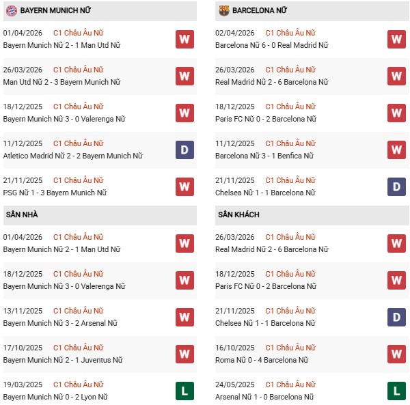Click C1 Châu Âu Nữ league on 13/11/2025 row
Image resolution: width=410 pixels, height=405 pixels.
79,311
